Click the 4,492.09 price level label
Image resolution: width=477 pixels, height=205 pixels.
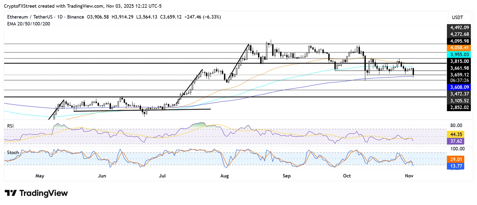[x=458, y=28]
